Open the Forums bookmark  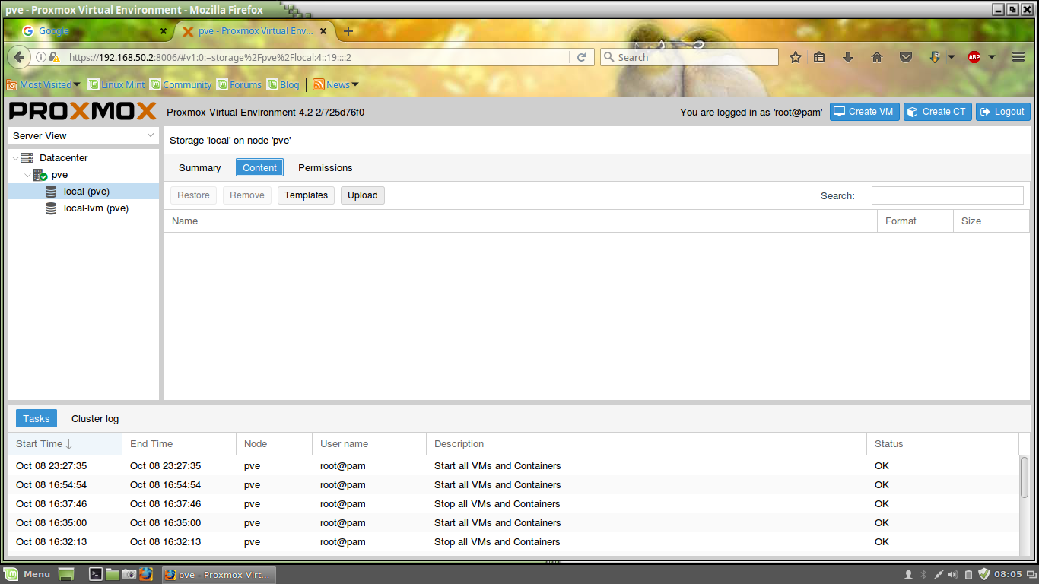239,84
